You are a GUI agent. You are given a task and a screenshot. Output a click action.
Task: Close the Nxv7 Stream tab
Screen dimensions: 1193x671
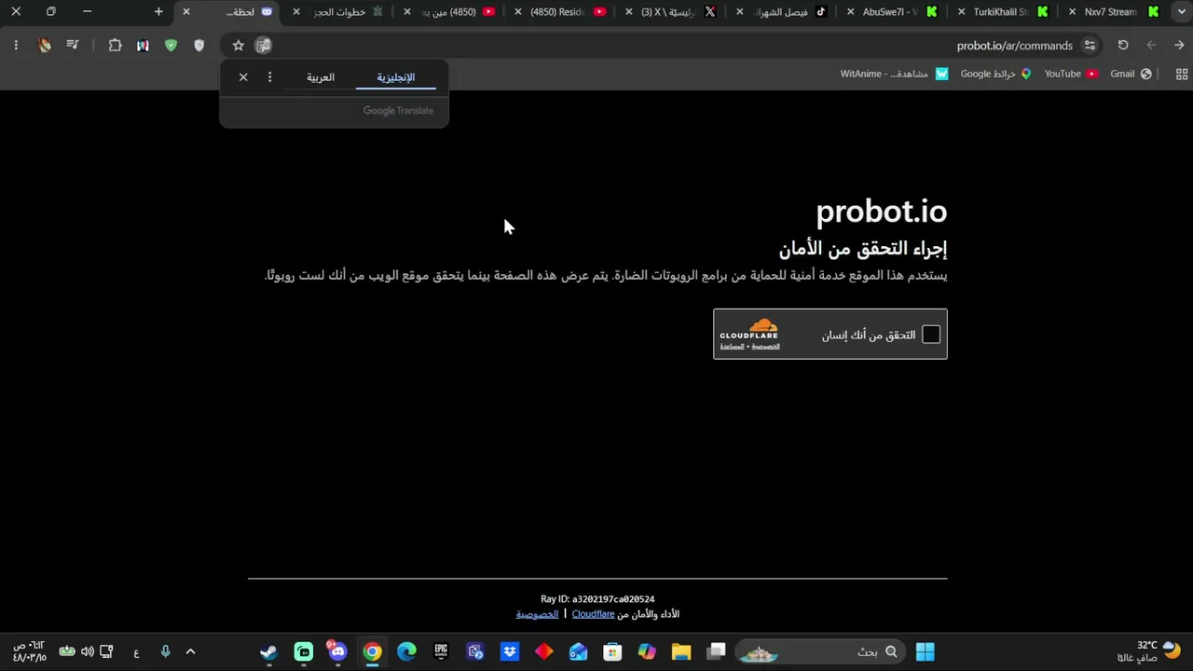[1073, 12]
